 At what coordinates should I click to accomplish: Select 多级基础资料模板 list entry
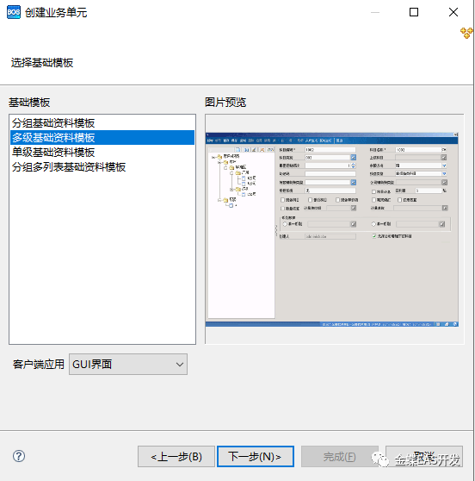point(102,137)
